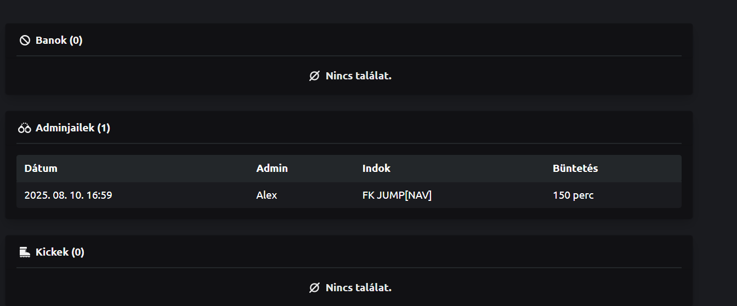Select the FK JUMP[NAV] reason cell
The height and width of the screenshot is (306, 737).
pyautogui.click(x=397, y=195)
